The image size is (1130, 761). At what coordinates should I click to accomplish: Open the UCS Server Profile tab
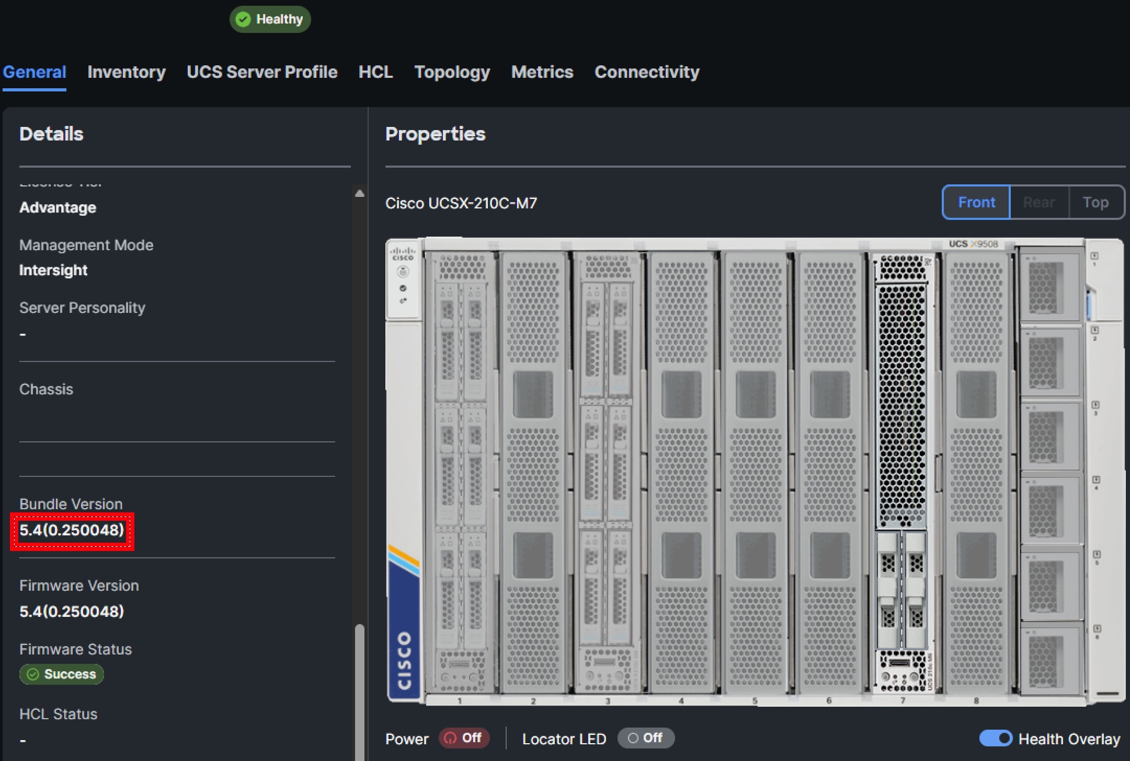click(262, 72)
